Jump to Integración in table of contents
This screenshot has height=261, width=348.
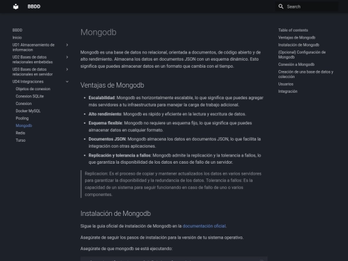point(288,92)
